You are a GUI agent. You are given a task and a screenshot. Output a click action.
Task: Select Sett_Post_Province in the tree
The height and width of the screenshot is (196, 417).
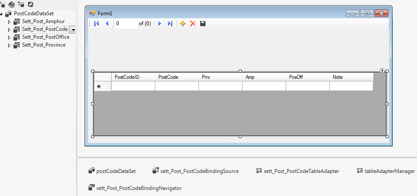[44, 45]
